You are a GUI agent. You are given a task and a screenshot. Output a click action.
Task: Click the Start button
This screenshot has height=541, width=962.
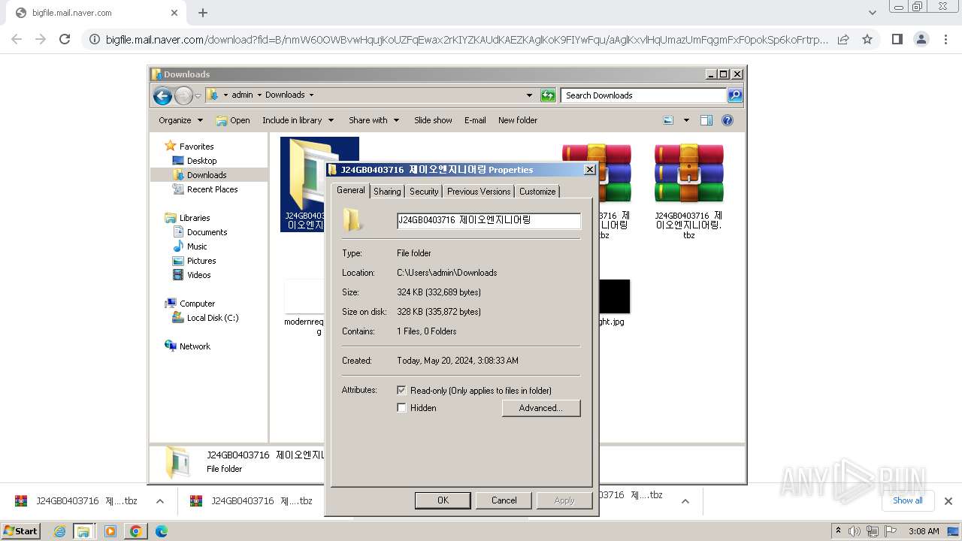tap(21, 531)
